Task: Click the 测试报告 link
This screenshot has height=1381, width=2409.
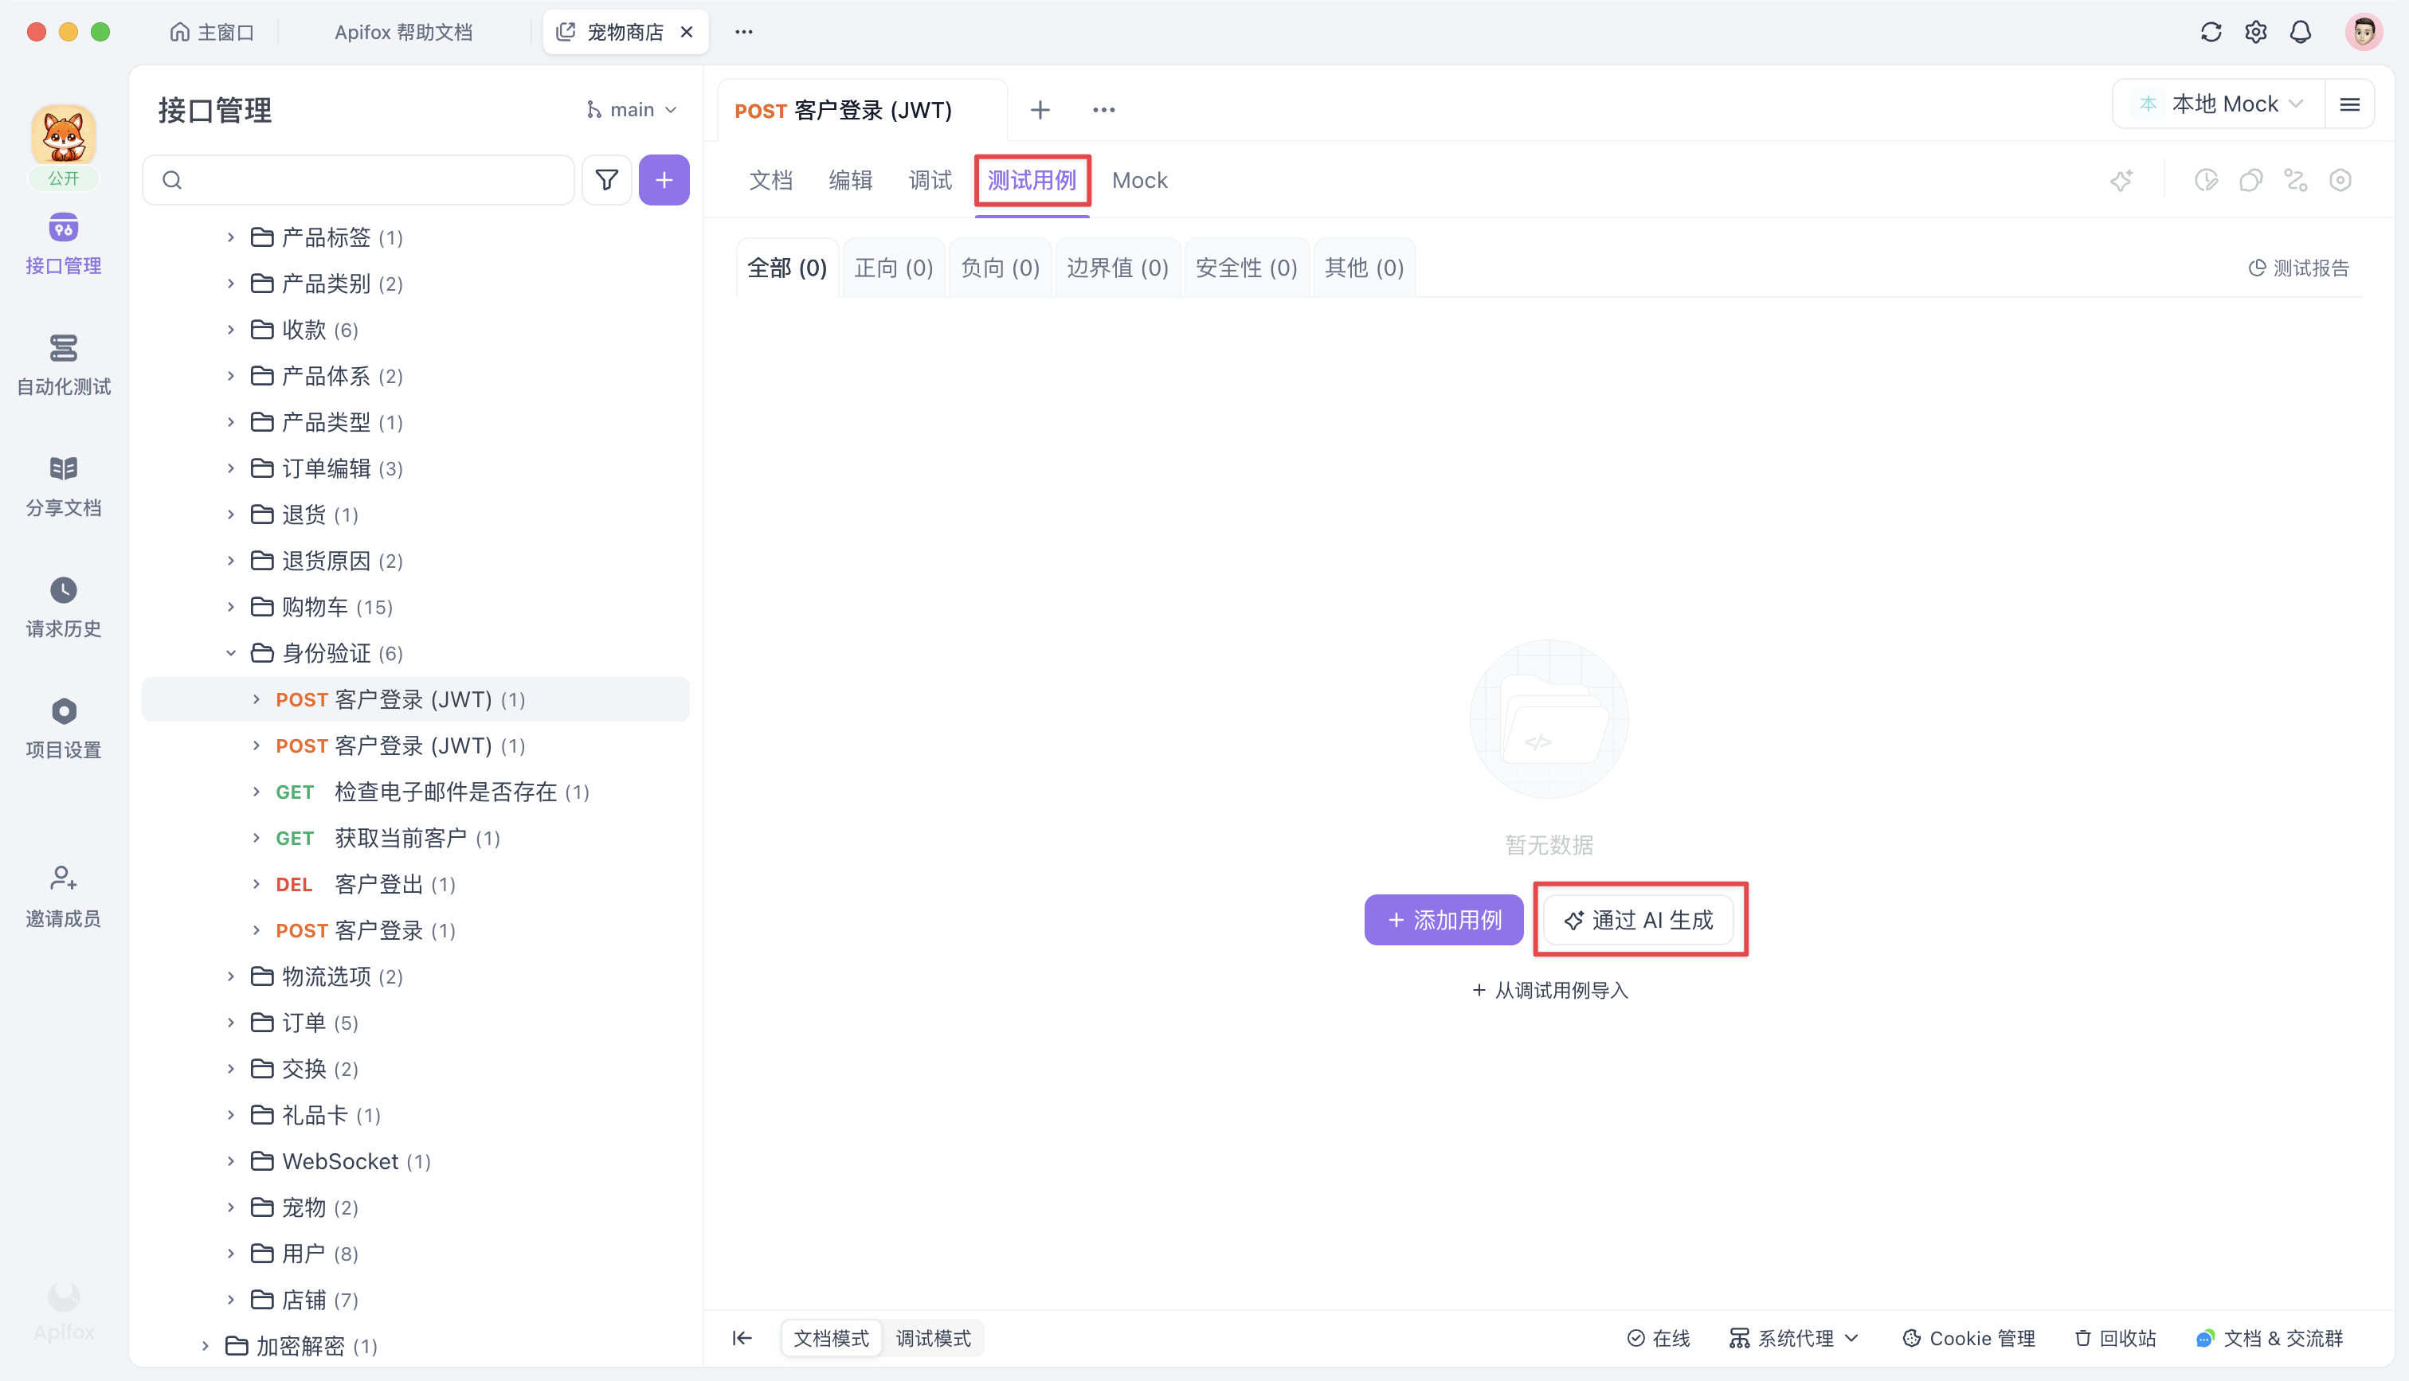Action: [2298, 268]
